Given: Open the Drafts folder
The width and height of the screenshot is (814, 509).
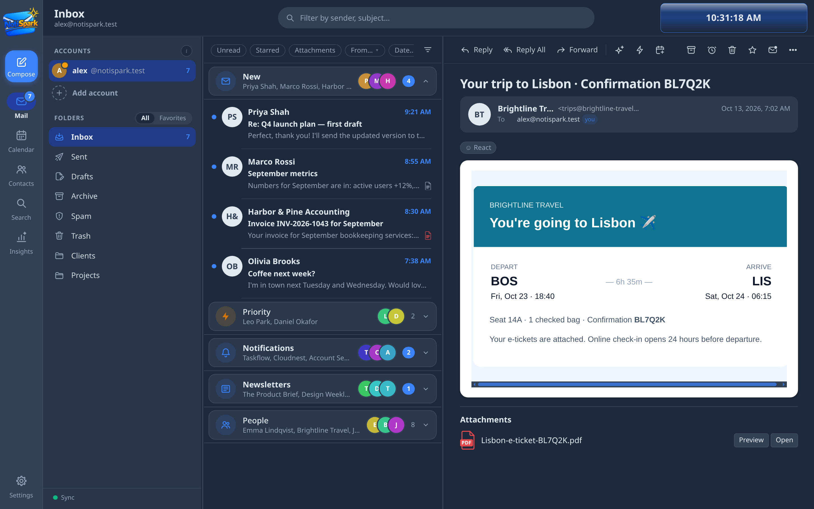Looking at the screenshot, I should point(122,176).
